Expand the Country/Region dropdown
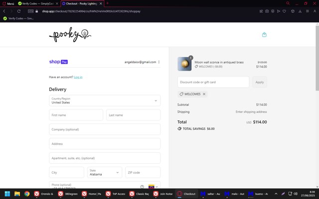This screenshot has width=319, height=199. click(x=105, y=100)
